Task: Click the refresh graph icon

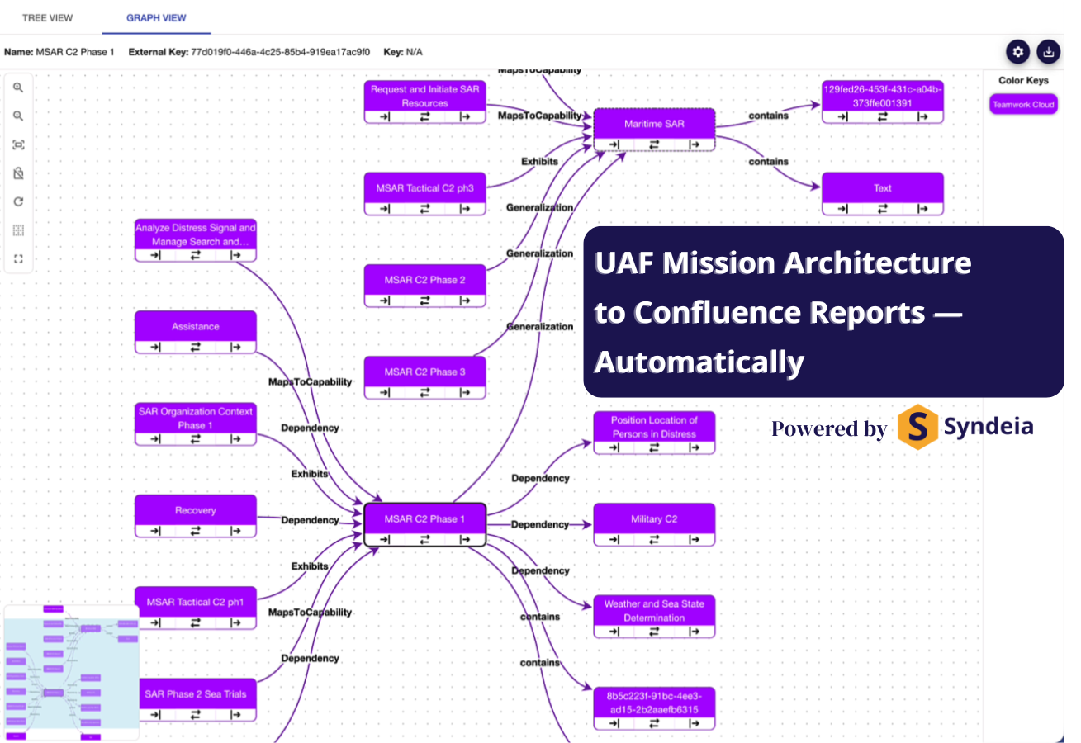Action: point(18,201)
